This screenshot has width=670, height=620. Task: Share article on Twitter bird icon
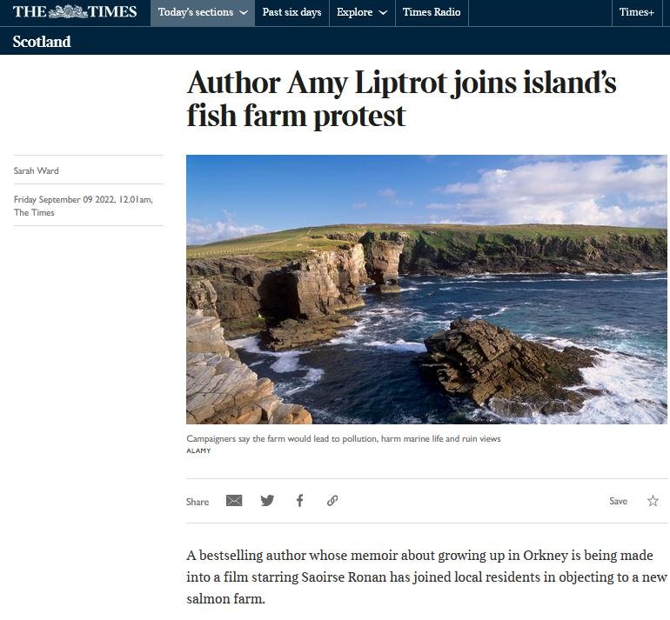click(x=267, y=501)
